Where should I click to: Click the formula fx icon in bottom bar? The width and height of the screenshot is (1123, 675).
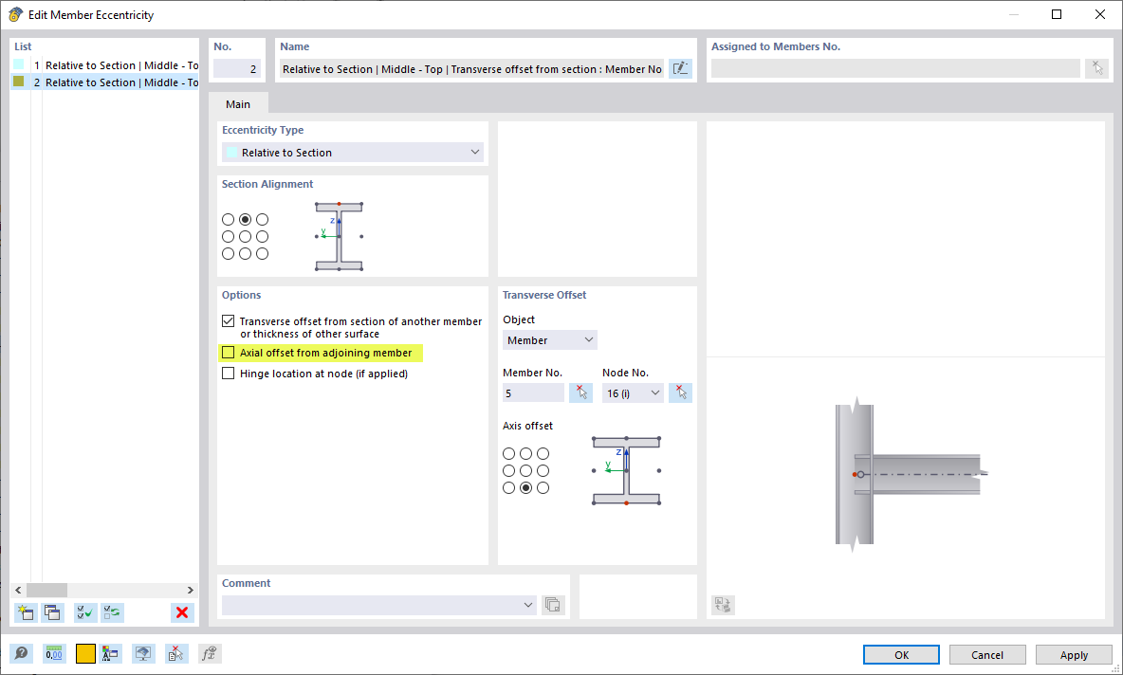209,653
